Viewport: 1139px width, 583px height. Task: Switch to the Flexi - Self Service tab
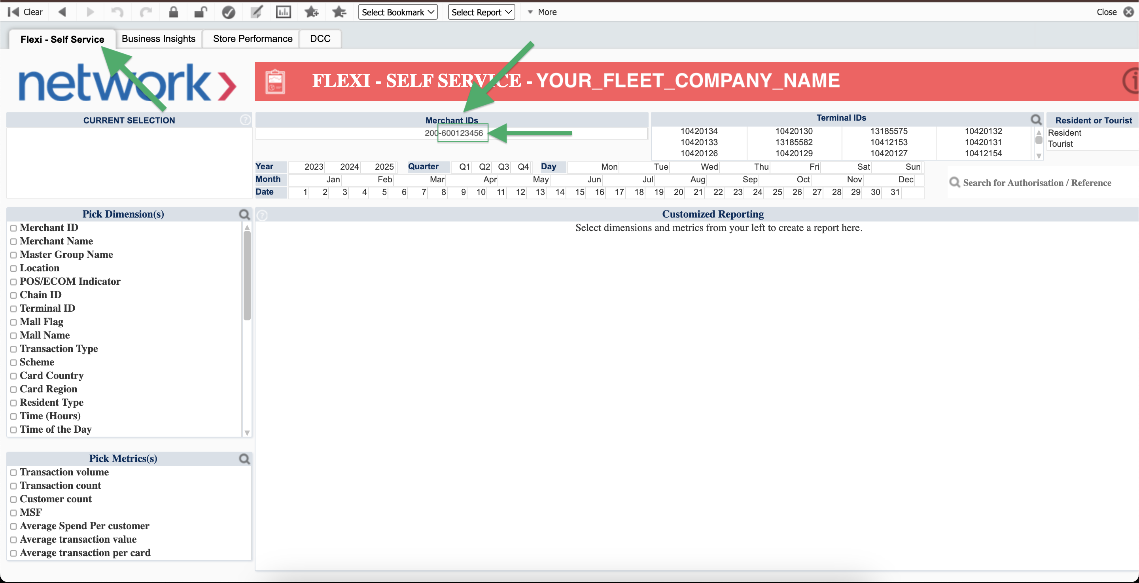coord(62,40)
